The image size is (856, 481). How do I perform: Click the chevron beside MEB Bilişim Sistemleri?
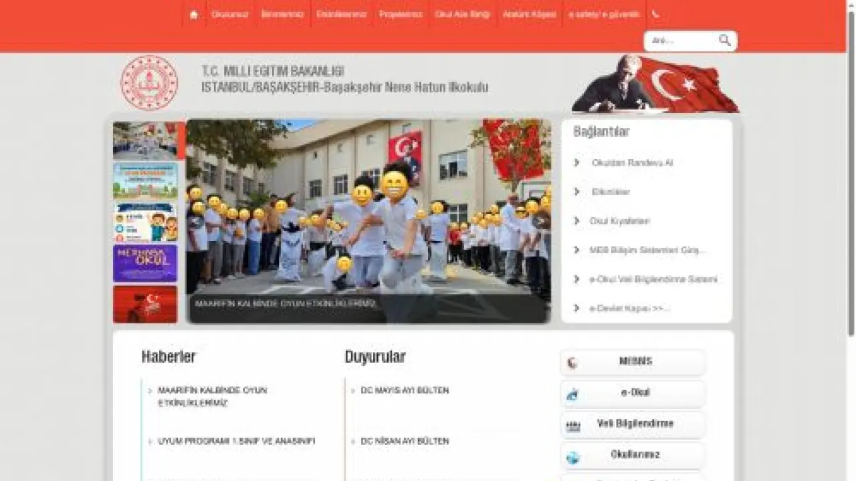coord(576,250)
